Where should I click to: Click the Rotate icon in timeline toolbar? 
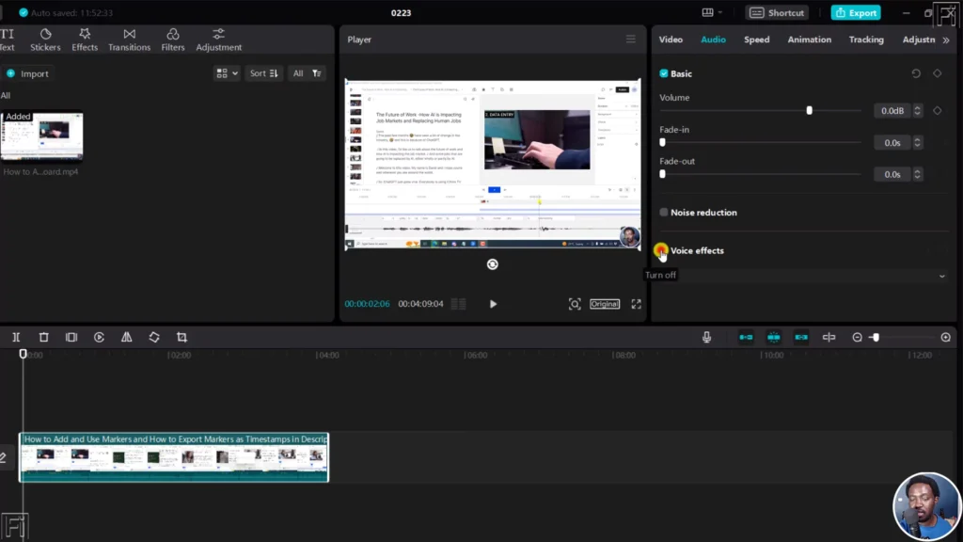pos(154,338)
